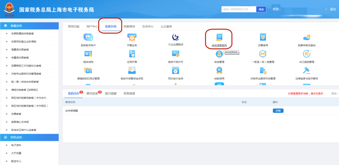The height and width of the screenshot is (165, 339).
Task: Click 套餐业务 section header icon
Action: click(x=5, y=26)
